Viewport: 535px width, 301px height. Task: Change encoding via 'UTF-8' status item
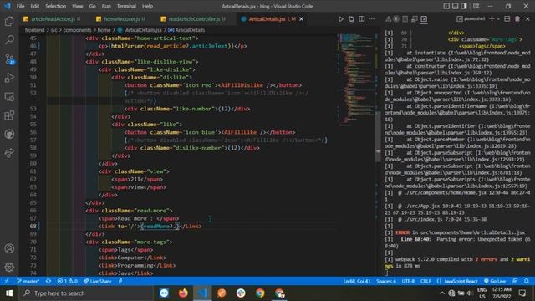(408, 281)
